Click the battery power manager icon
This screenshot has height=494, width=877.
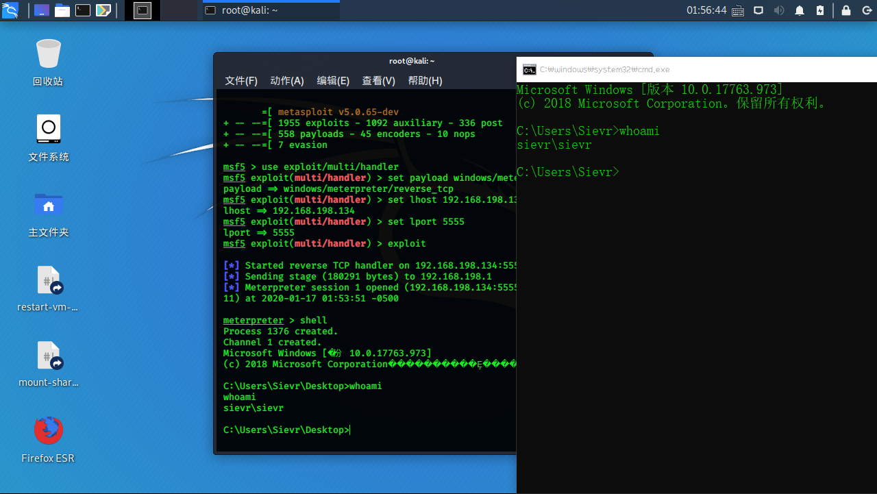pyautogui.click(x=821, y=10)
